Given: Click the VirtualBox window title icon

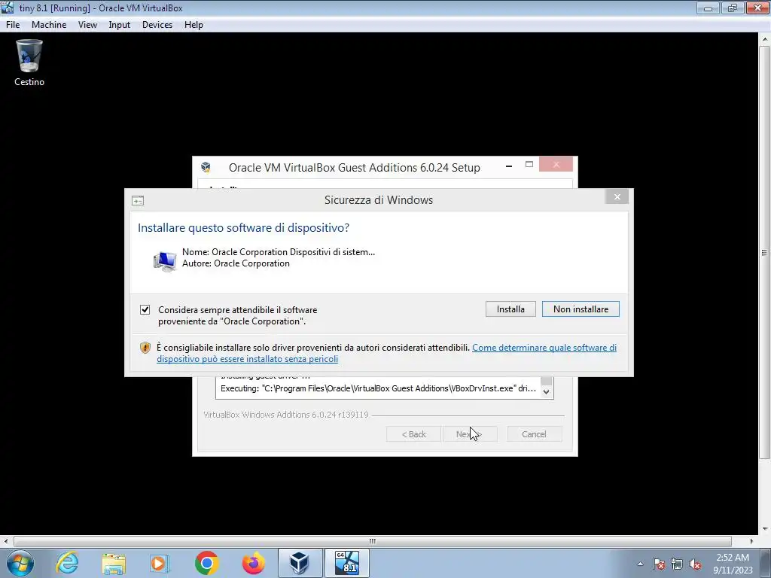Looking at the screenshot, I should (x=8, y=8).
